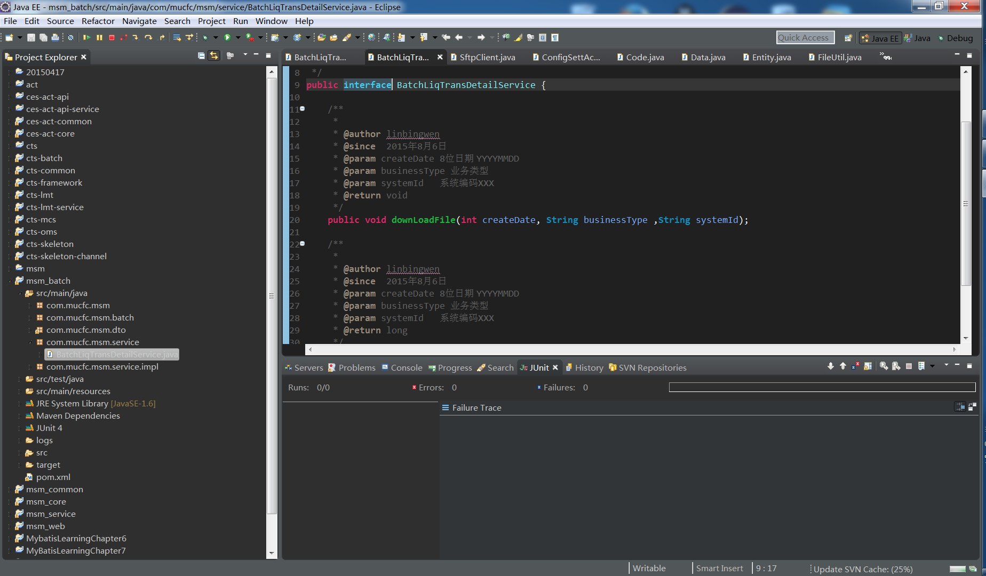Click the Open Perspective icon
This screenshot has width=986, height=576.
[848, 38]
